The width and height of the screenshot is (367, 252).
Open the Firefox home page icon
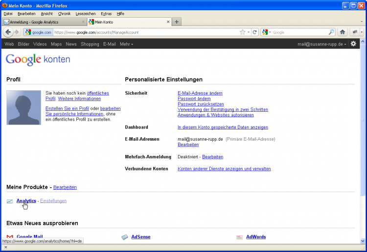click(x=343, y=32)
